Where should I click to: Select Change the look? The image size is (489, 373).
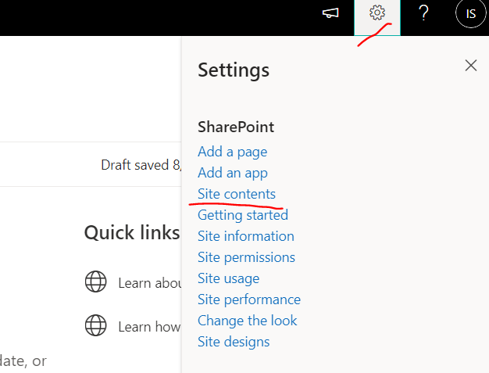(248, 321)
